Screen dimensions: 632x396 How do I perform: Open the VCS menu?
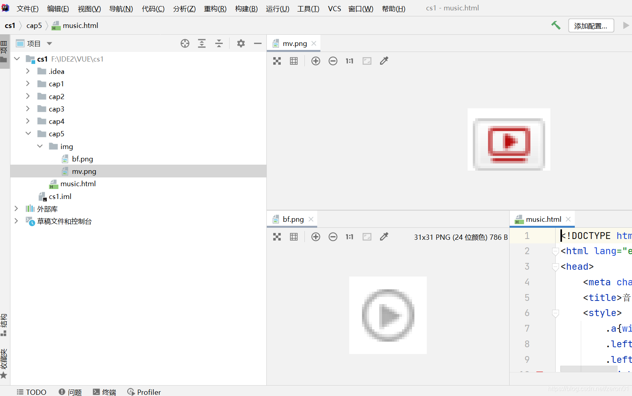point(334,8)
